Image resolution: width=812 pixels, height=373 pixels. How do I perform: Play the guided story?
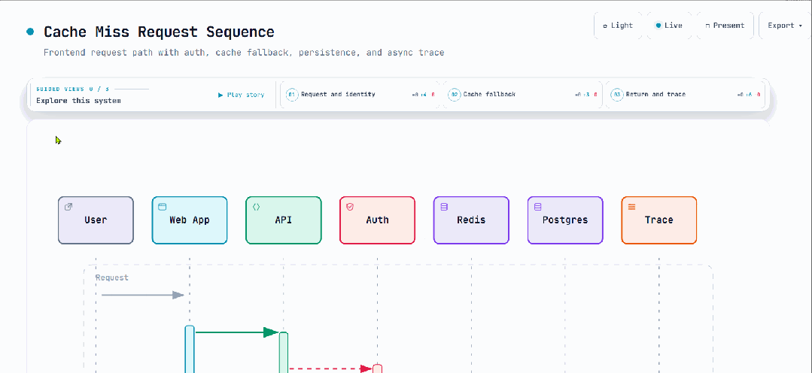click(x=242, y=95)
